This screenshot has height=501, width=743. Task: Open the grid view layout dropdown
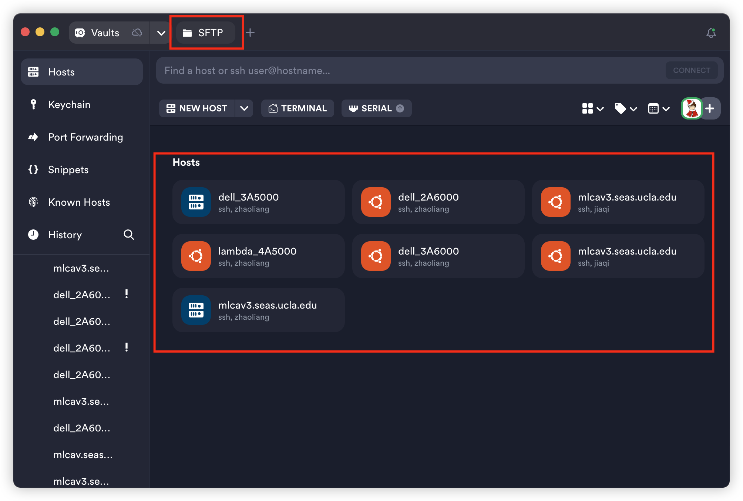(x=592, y=108)
